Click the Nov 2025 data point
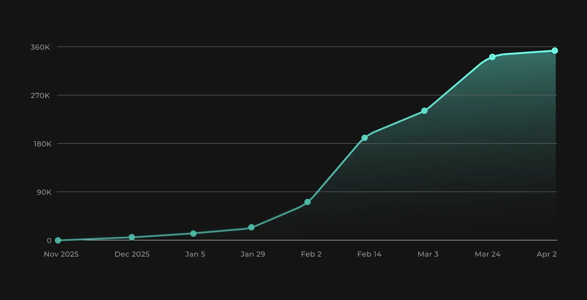This screenshot has width=587, height=300. pyautogui.click(x=58, y=240)
